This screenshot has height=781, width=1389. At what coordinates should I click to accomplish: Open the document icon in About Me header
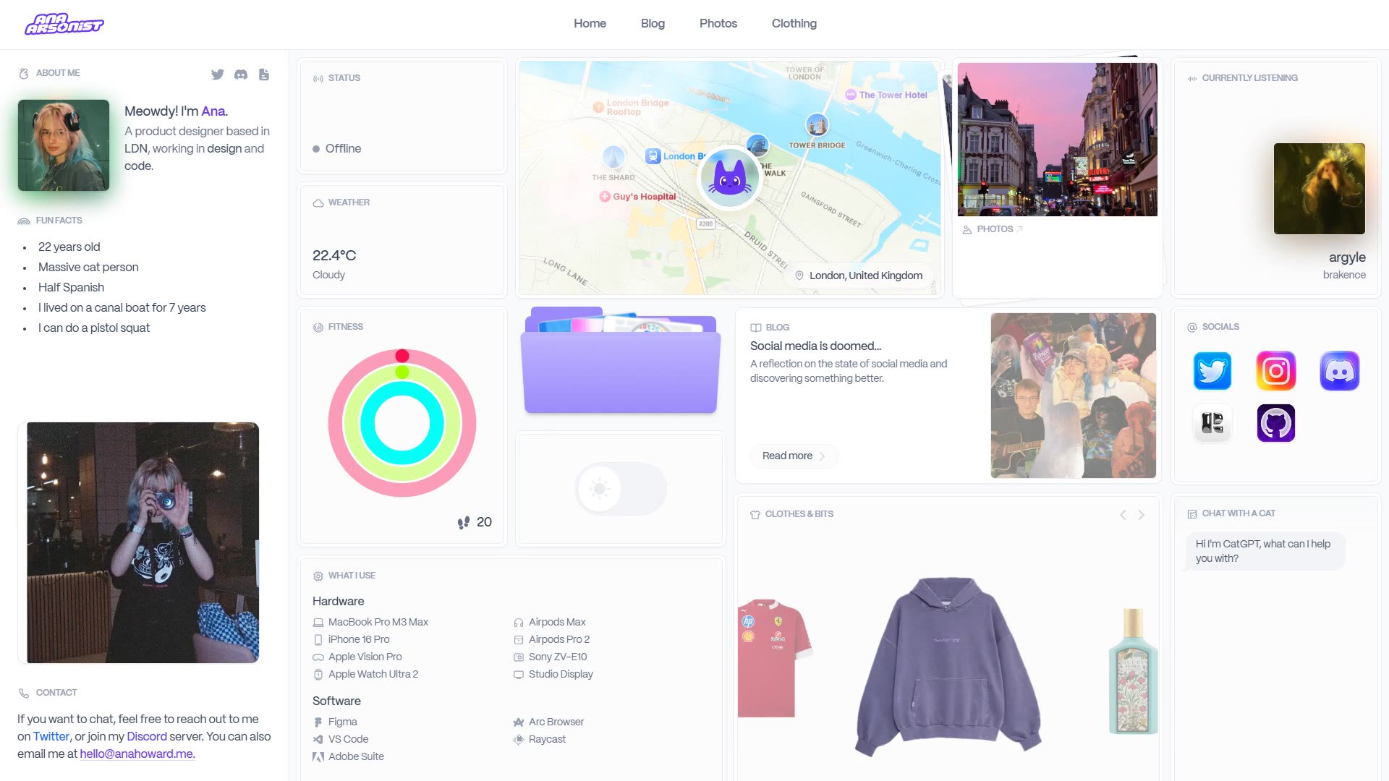(264, 74)
